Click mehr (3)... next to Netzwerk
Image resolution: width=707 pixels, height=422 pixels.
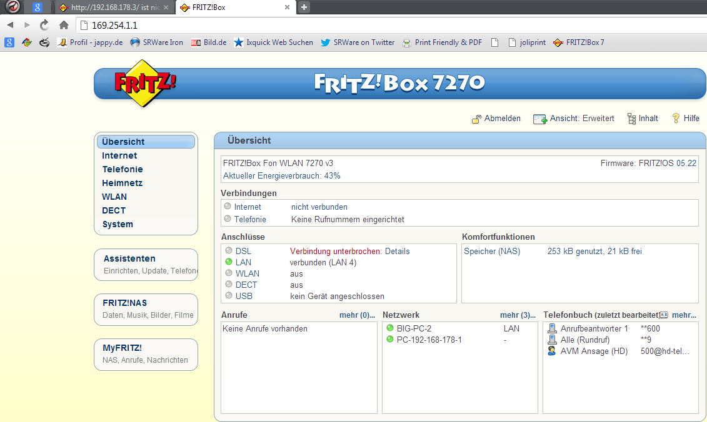pos(518,315)
